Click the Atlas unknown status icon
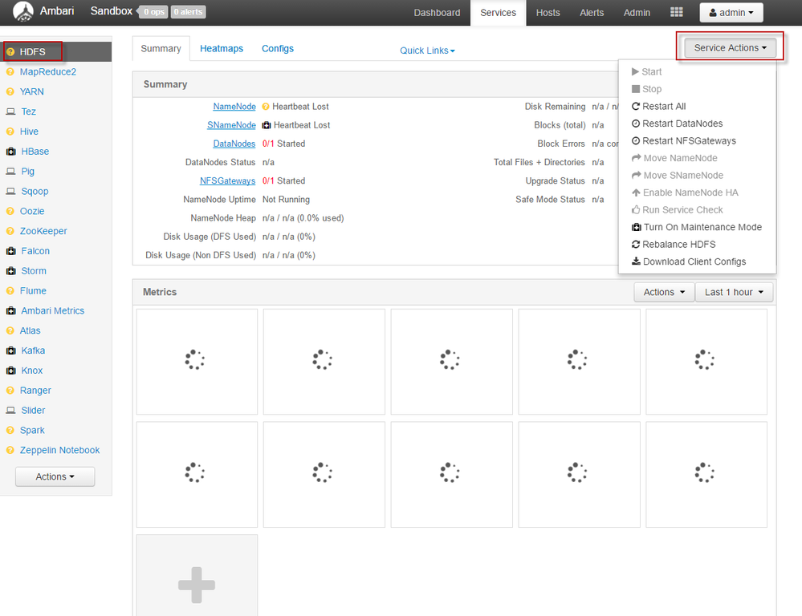 coord(10,330)
